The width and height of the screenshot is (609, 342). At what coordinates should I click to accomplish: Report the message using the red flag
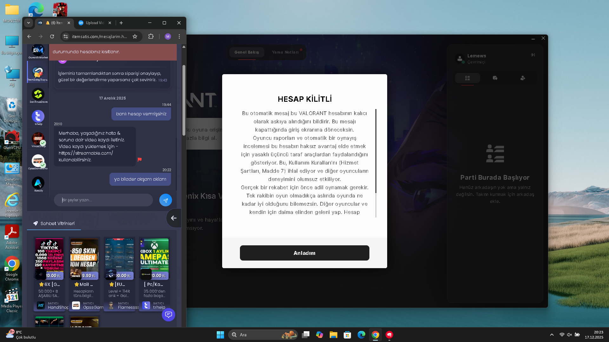(x=140, y=159)
